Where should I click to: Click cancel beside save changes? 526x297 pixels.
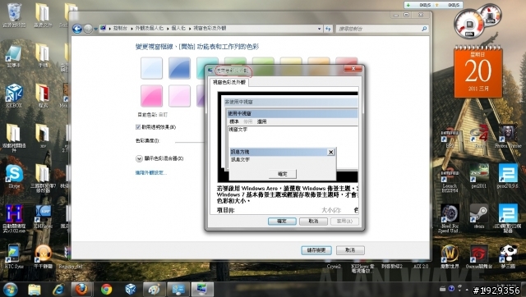(x=350, y=250)
